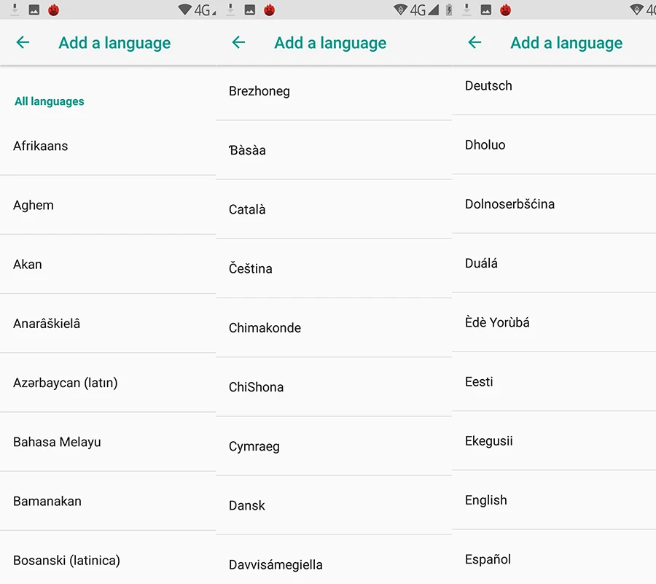The image size is (656, 584).
Task: Tap download icon in middle status bar
Action: (x=230, y=9)
